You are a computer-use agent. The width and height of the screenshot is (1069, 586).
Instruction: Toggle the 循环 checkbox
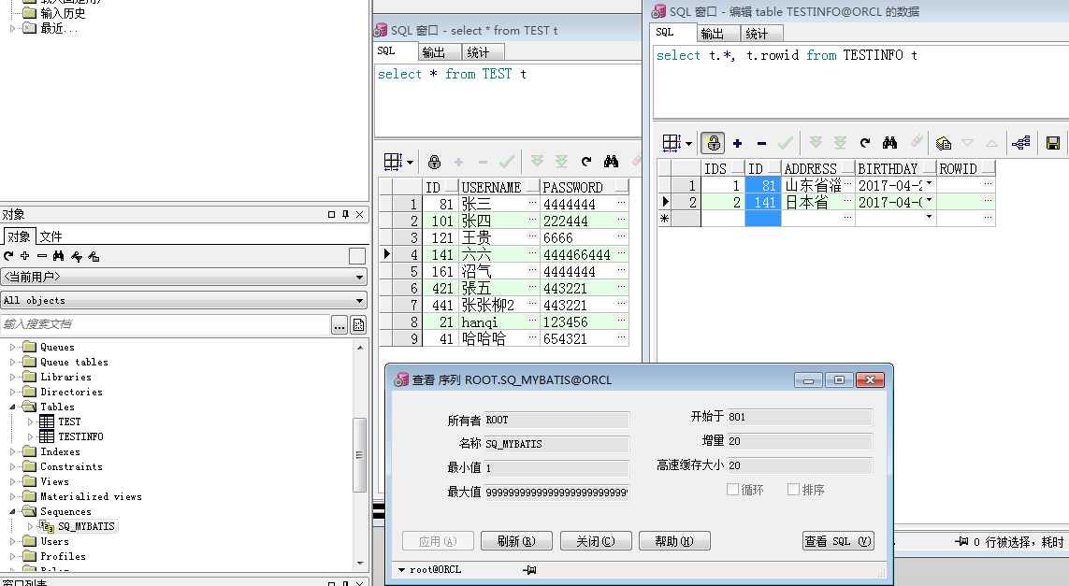tap(733, 489)
